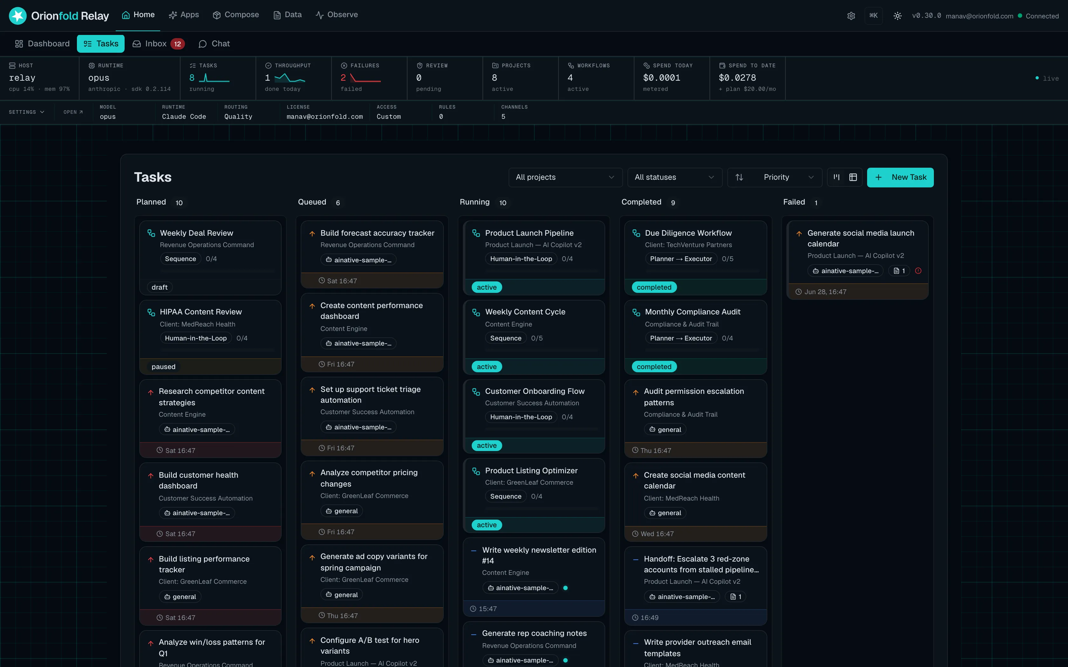Viewport: 1068px width, 667px height.
Task: Click the PROJECTS folder icon
Action: pos(495,65)
